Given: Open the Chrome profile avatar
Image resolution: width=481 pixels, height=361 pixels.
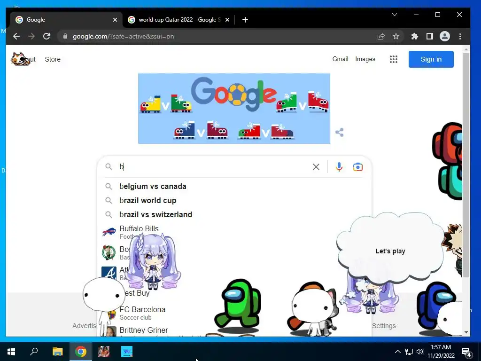Looking at the screenshot, I should (445, 37).
